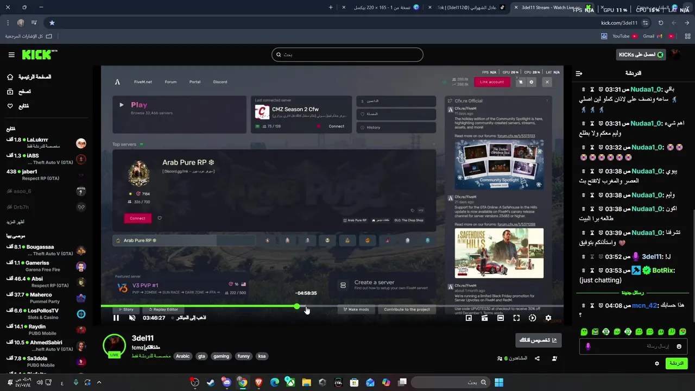
Task: Enter fullscreen mode on the player
Action: coord(516,318)
